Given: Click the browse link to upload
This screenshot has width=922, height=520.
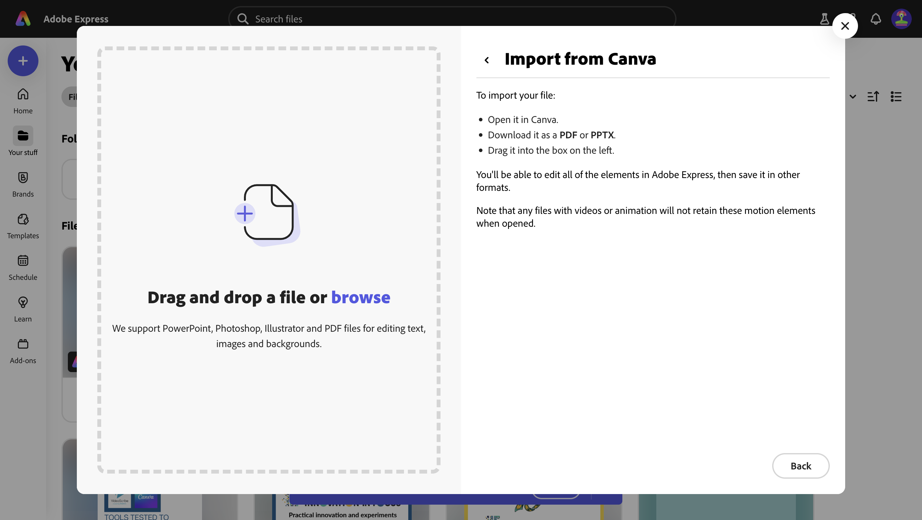Looking at the screenshot, I should point(360,297).
